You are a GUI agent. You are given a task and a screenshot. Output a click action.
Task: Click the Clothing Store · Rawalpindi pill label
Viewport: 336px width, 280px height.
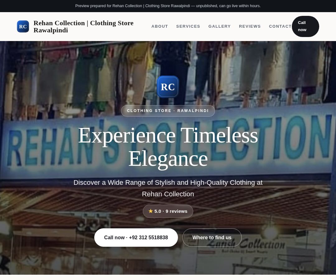click(168, 111)
